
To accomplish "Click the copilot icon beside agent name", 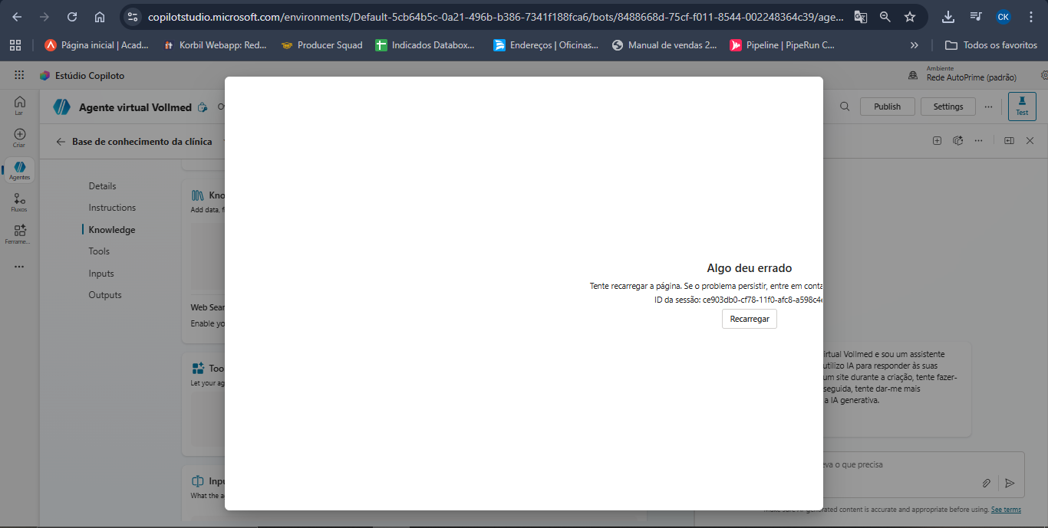I will [203, 107].
